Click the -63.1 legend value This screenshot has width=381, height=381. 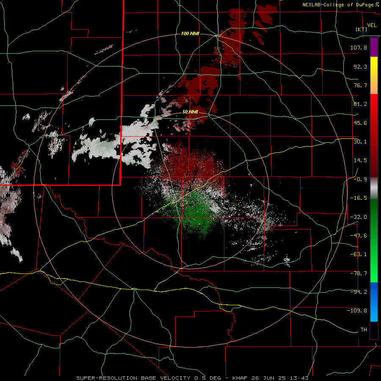[359, 254]
